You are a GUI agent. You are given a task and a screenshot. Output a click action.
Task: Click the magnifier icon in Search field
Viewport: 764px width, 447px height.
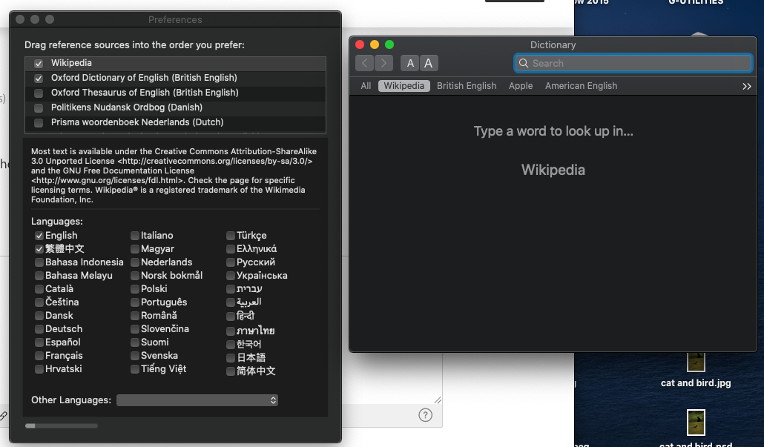pyautogui.click(x=524, y=63)
